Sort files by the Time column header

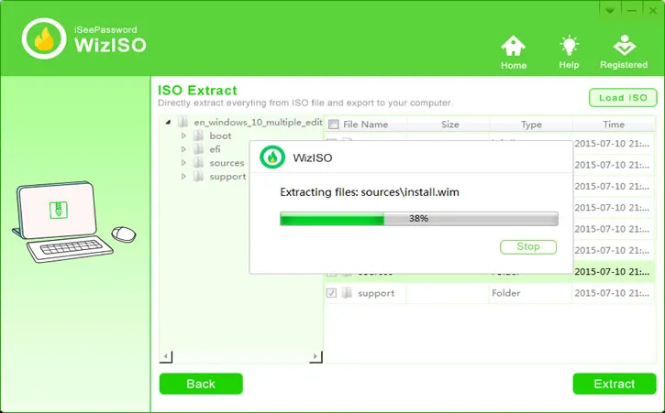click(613, 125)
